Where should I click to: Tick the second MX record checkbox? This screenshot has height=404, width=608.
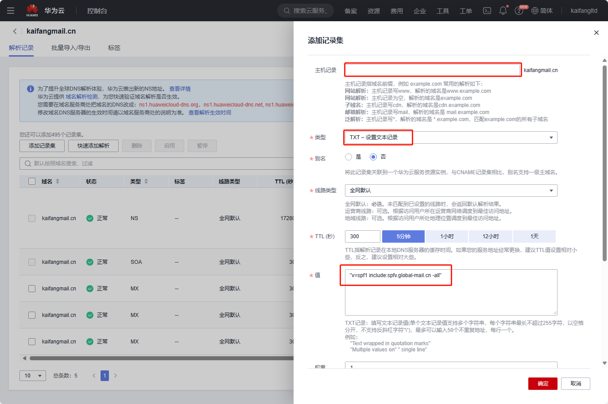pos(32,315)
